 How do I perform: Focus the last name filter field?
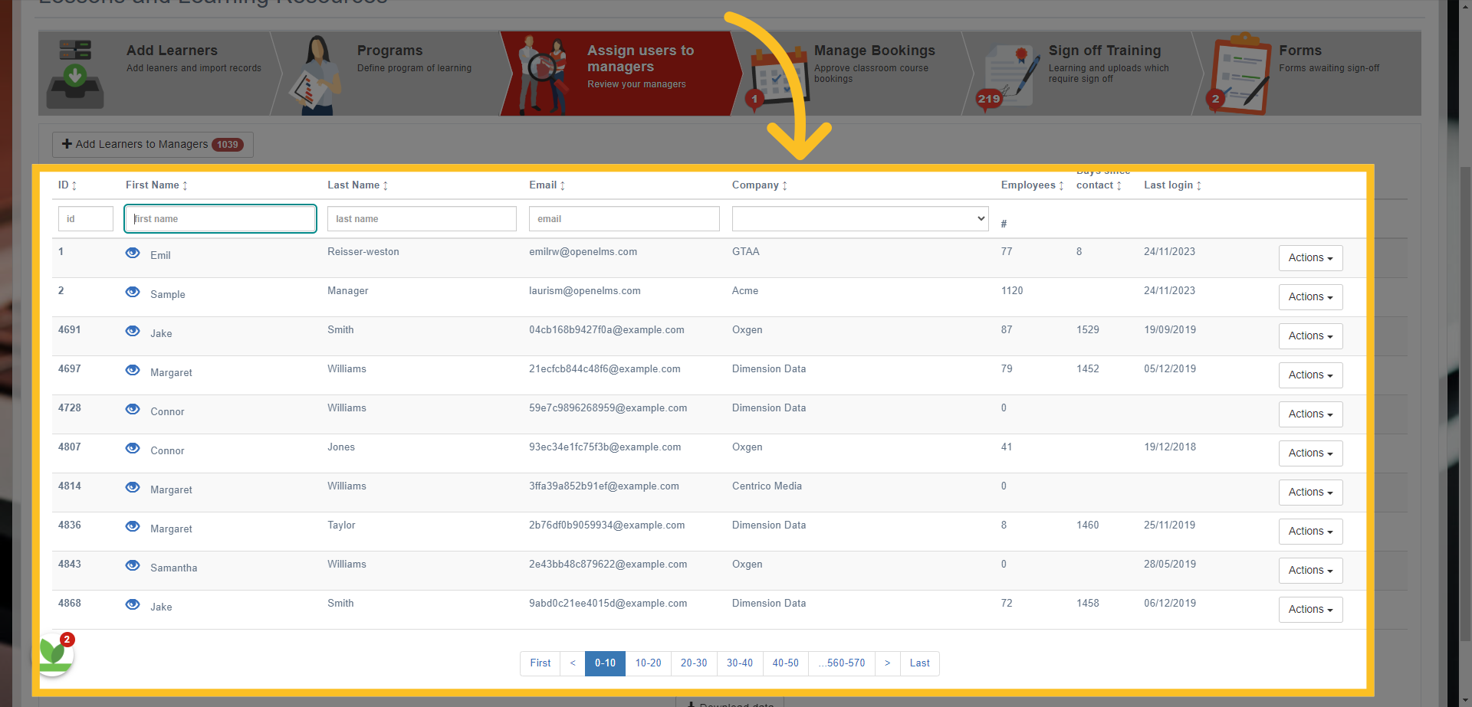[422, 218]
